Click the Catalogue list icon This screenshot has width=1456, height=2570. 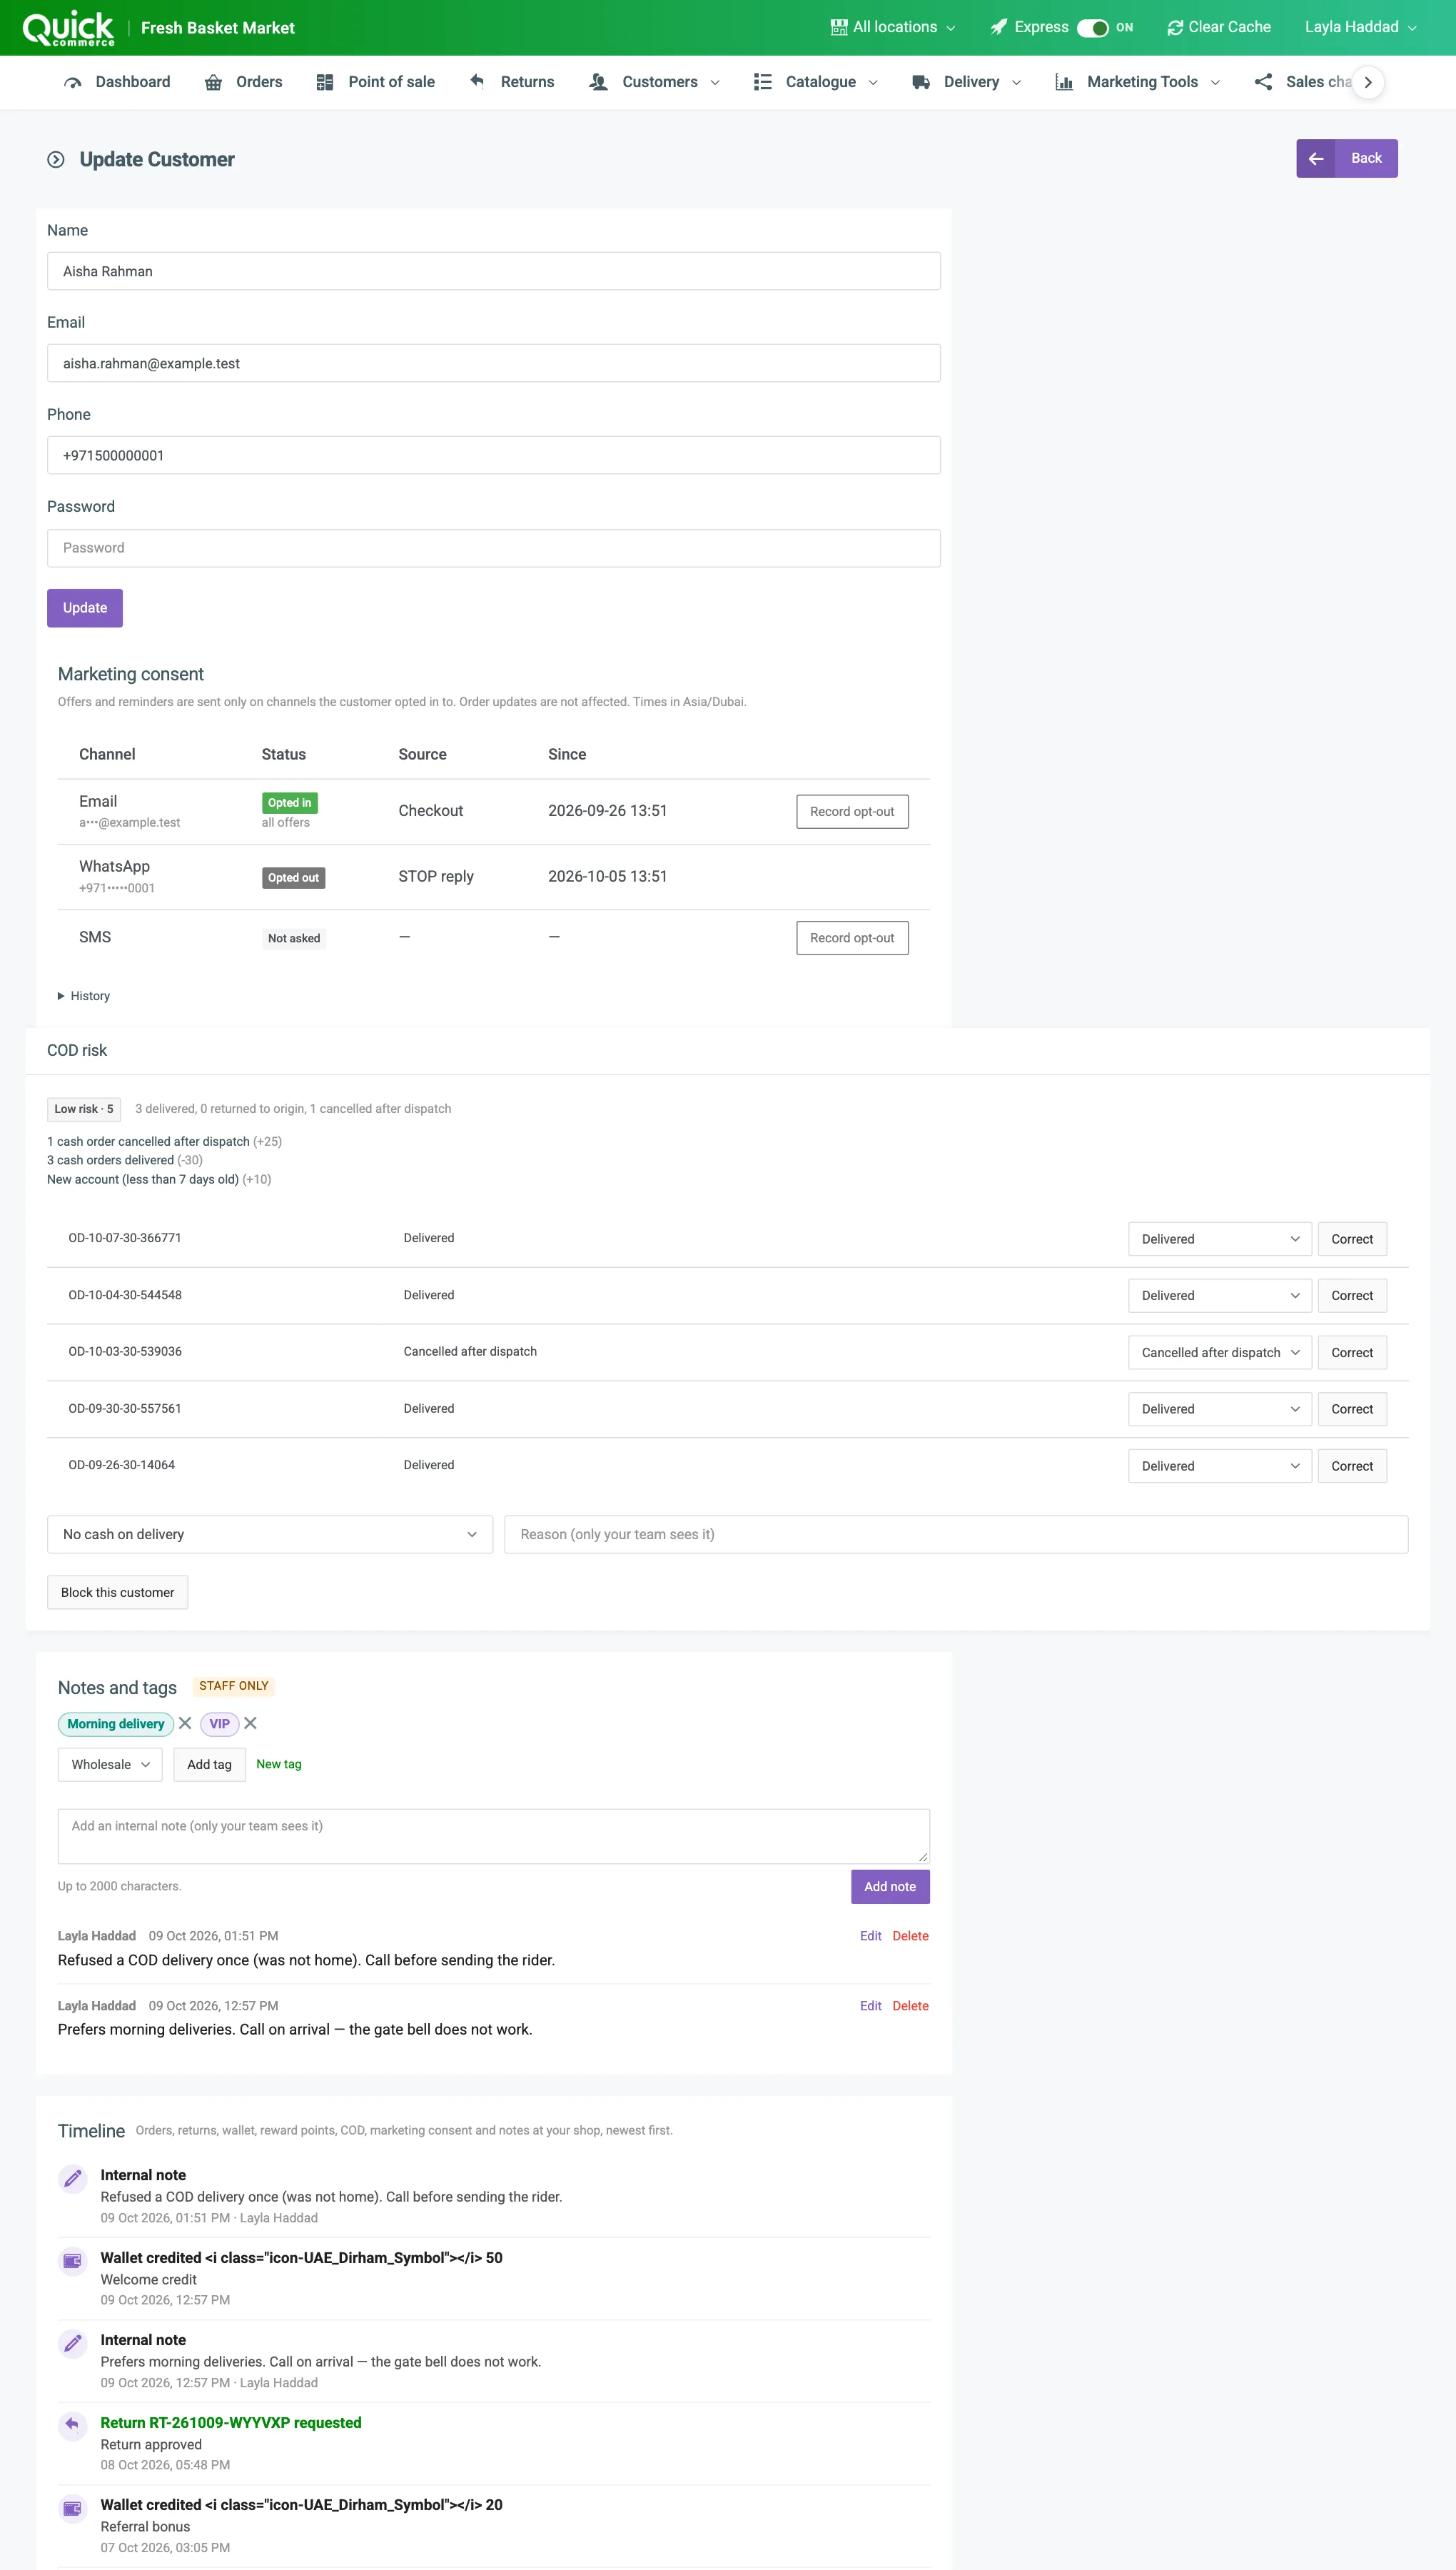763,83
